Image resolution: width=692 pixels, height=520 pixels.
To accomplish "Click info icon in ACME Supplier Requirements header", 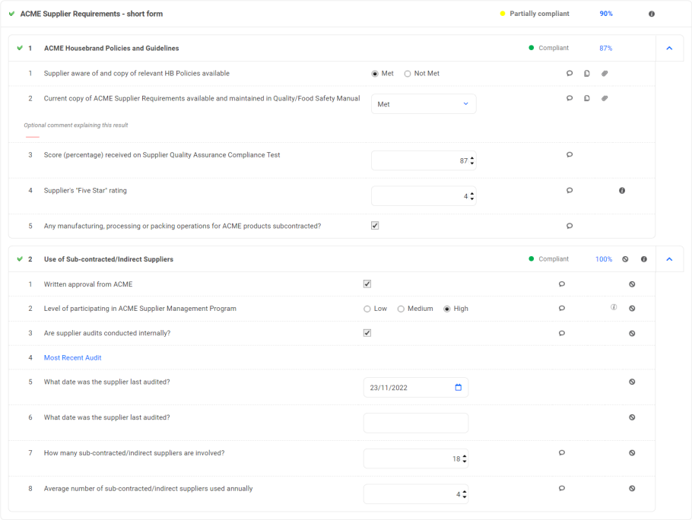I will (652, 14).
